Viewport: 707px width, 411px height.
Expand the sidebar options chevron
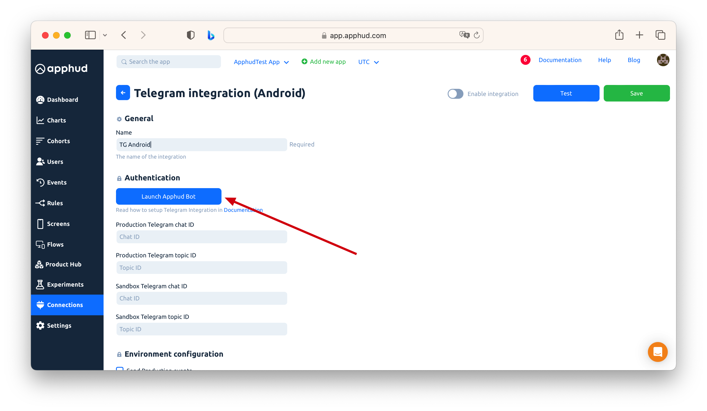pyautogui.click(x=105, y=35)
